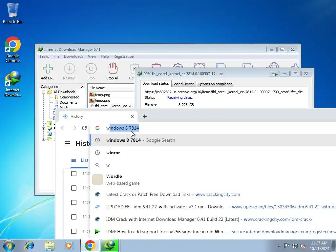Screen dimensions: 336x252
Task: Go forward in Chrome
Action: tap(74, 128)
